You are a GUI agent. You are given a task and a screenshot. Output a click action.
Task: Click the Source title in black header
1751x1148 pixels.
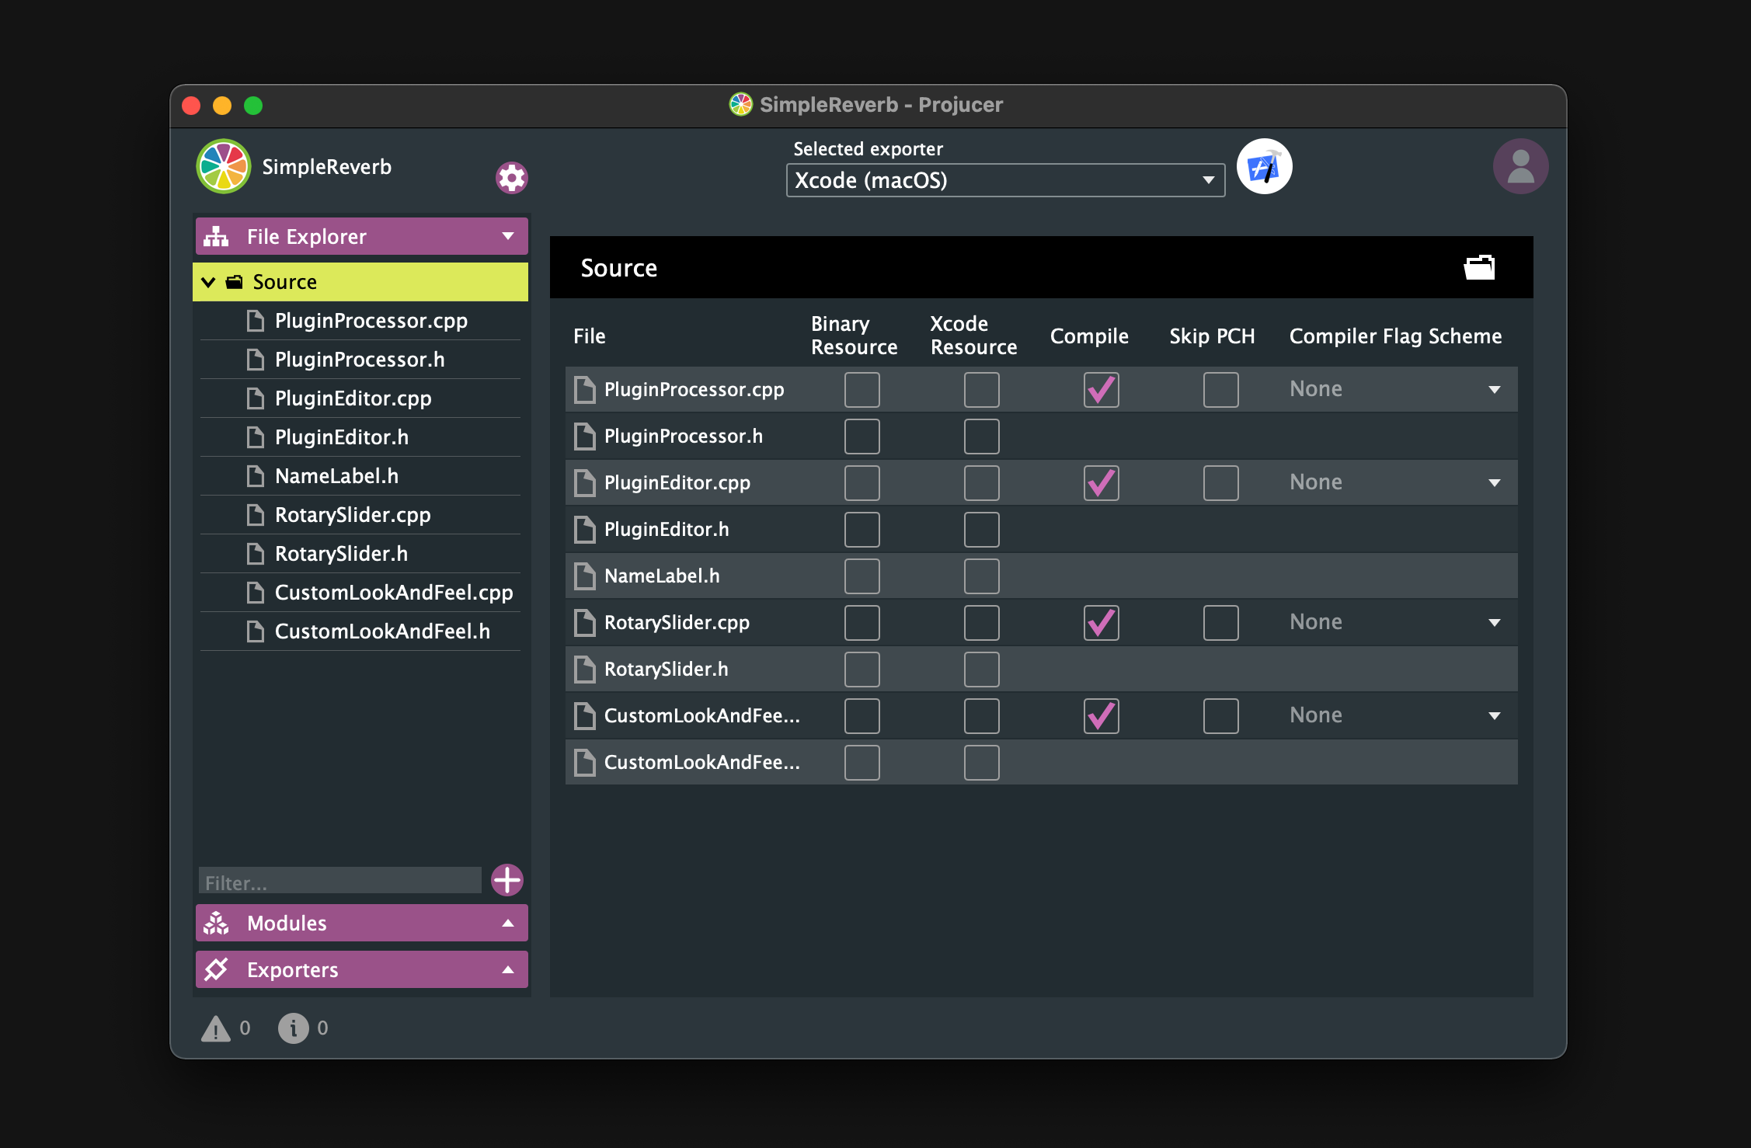click(x=618, y=268)
